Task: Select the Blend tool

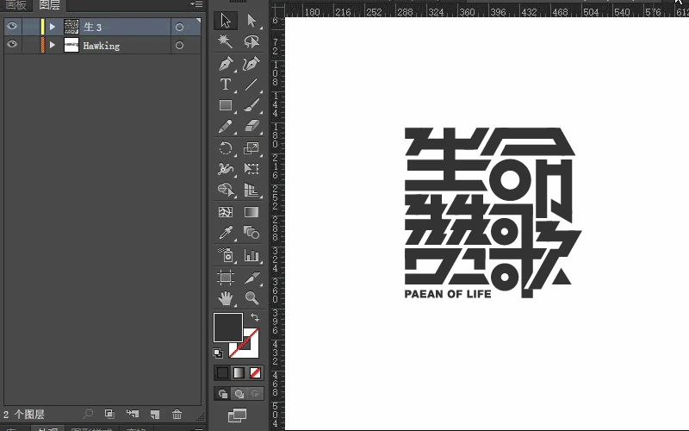Action: click(x=251, y=233)
